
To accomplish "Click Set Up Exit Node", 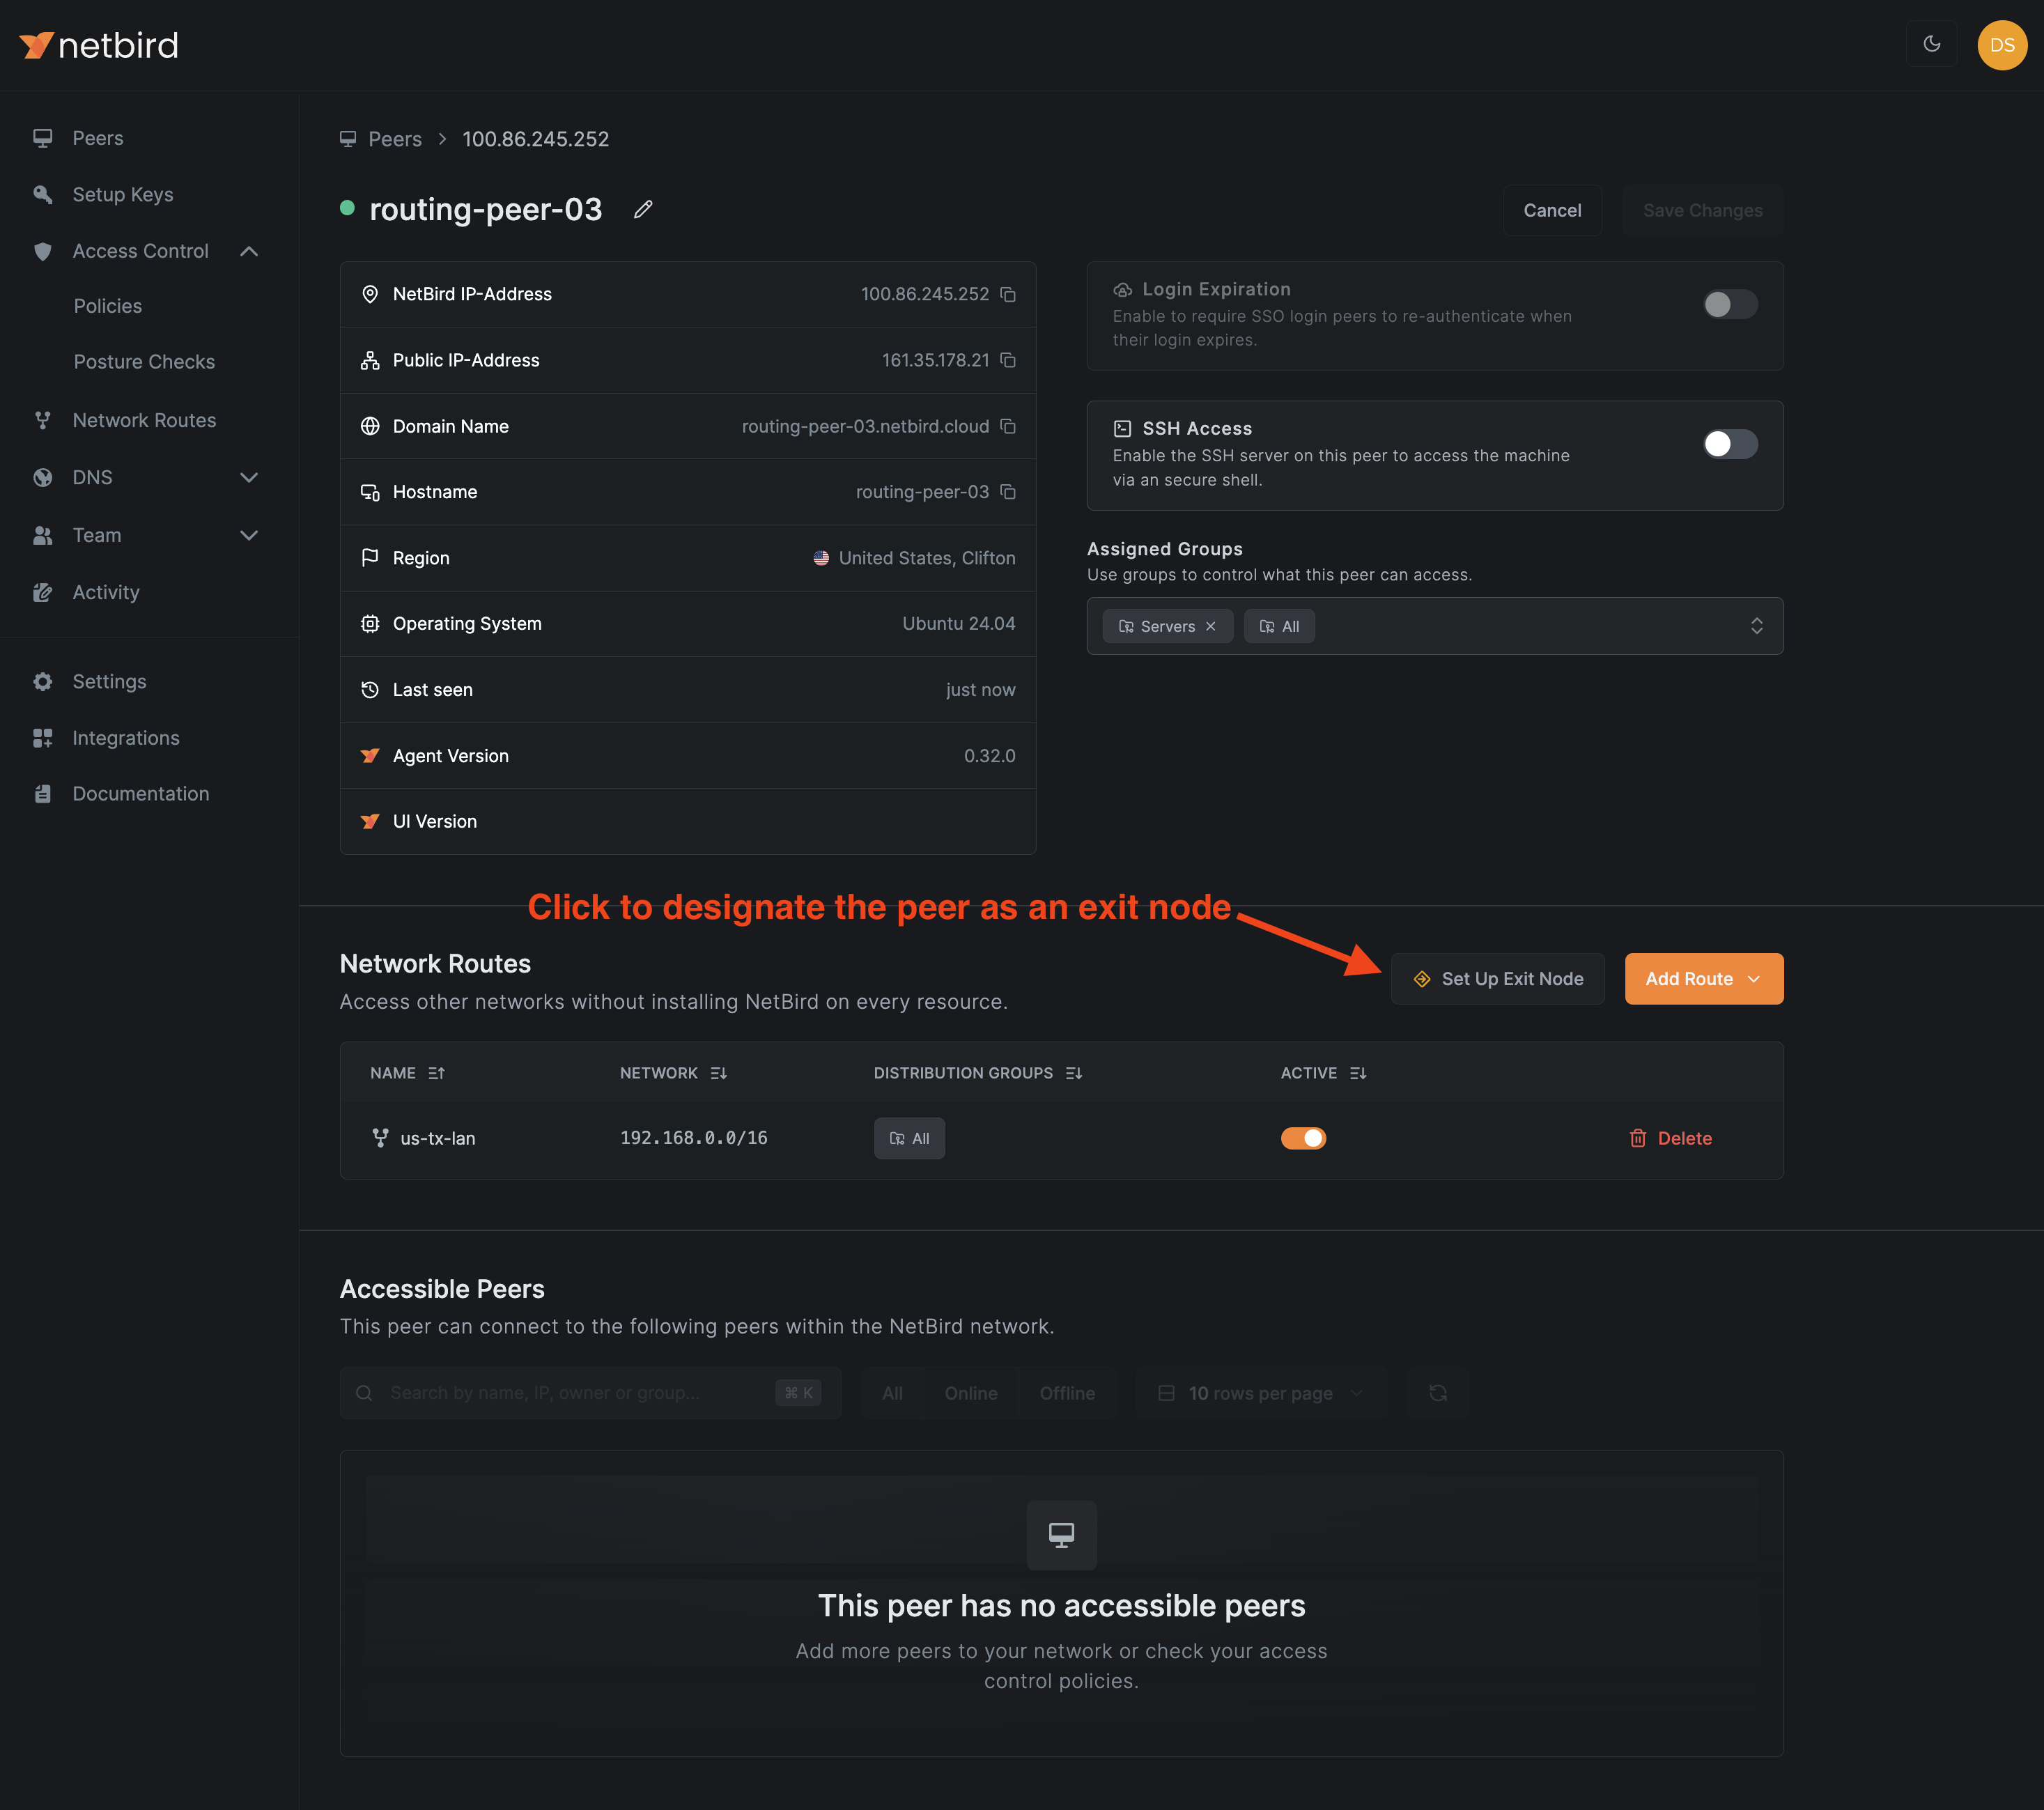I will tap(1497, 978).
